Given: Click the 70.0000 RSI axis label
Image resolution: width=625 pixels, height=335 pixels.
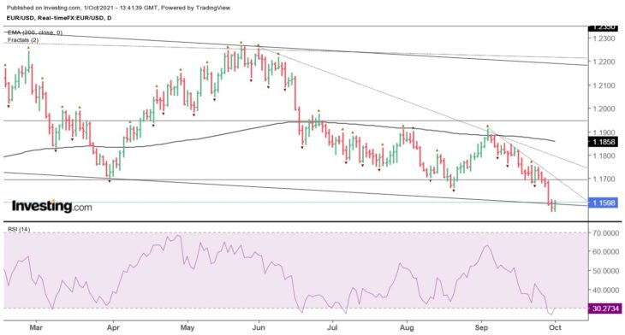Looking at the screenshot, I should point(606,232).
